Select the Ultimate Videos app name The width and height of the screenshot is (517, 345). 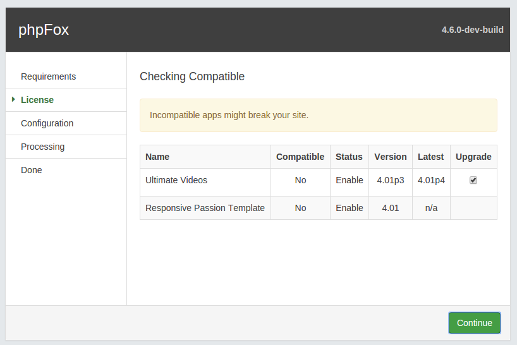[x=176, y=180]
